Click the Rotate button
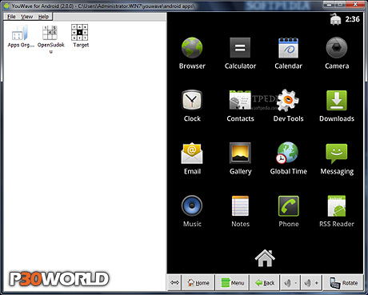This screenshot has height=295, width=368. [x=343, y=283]
